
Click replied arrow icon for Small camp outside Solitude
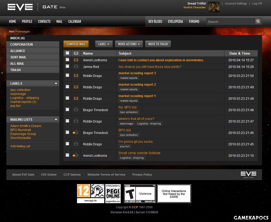(x=75, y=155)
